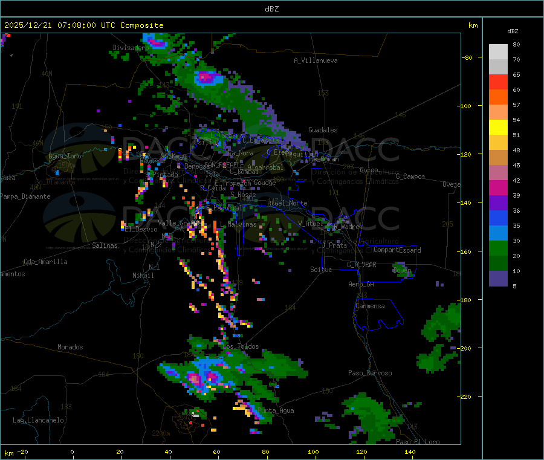Click the G_Campos label

tap(411, 177)
